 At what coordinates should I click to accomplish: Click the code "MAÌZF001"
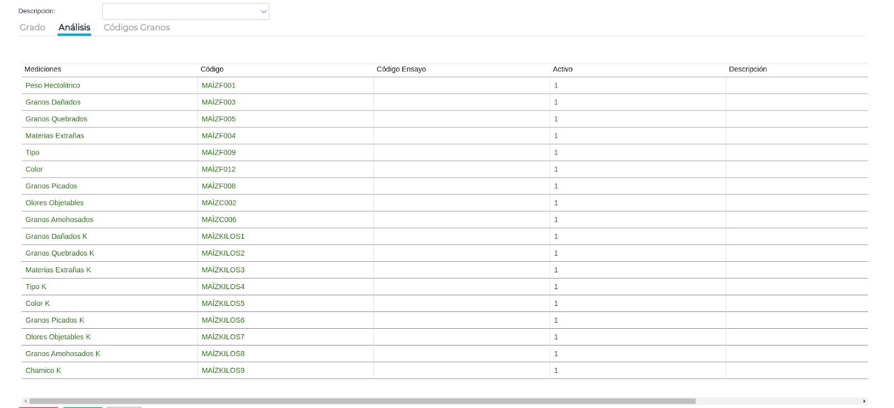tap(218, 85)
